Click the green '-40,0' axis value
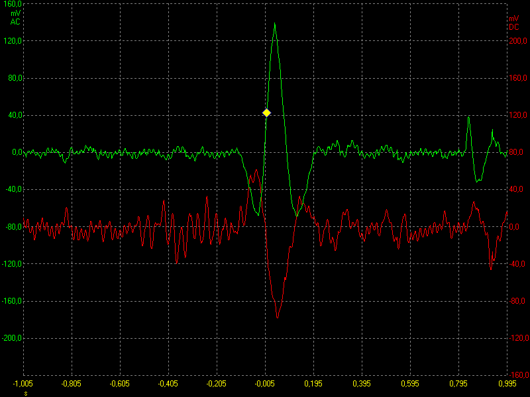This screenshot has height=397, width=530. pos(14,189)
